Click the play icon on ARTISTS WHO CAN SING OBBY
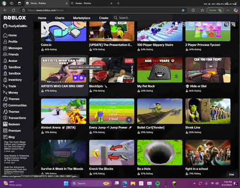Viewport: 240px width, 188px height. [75, 78]
